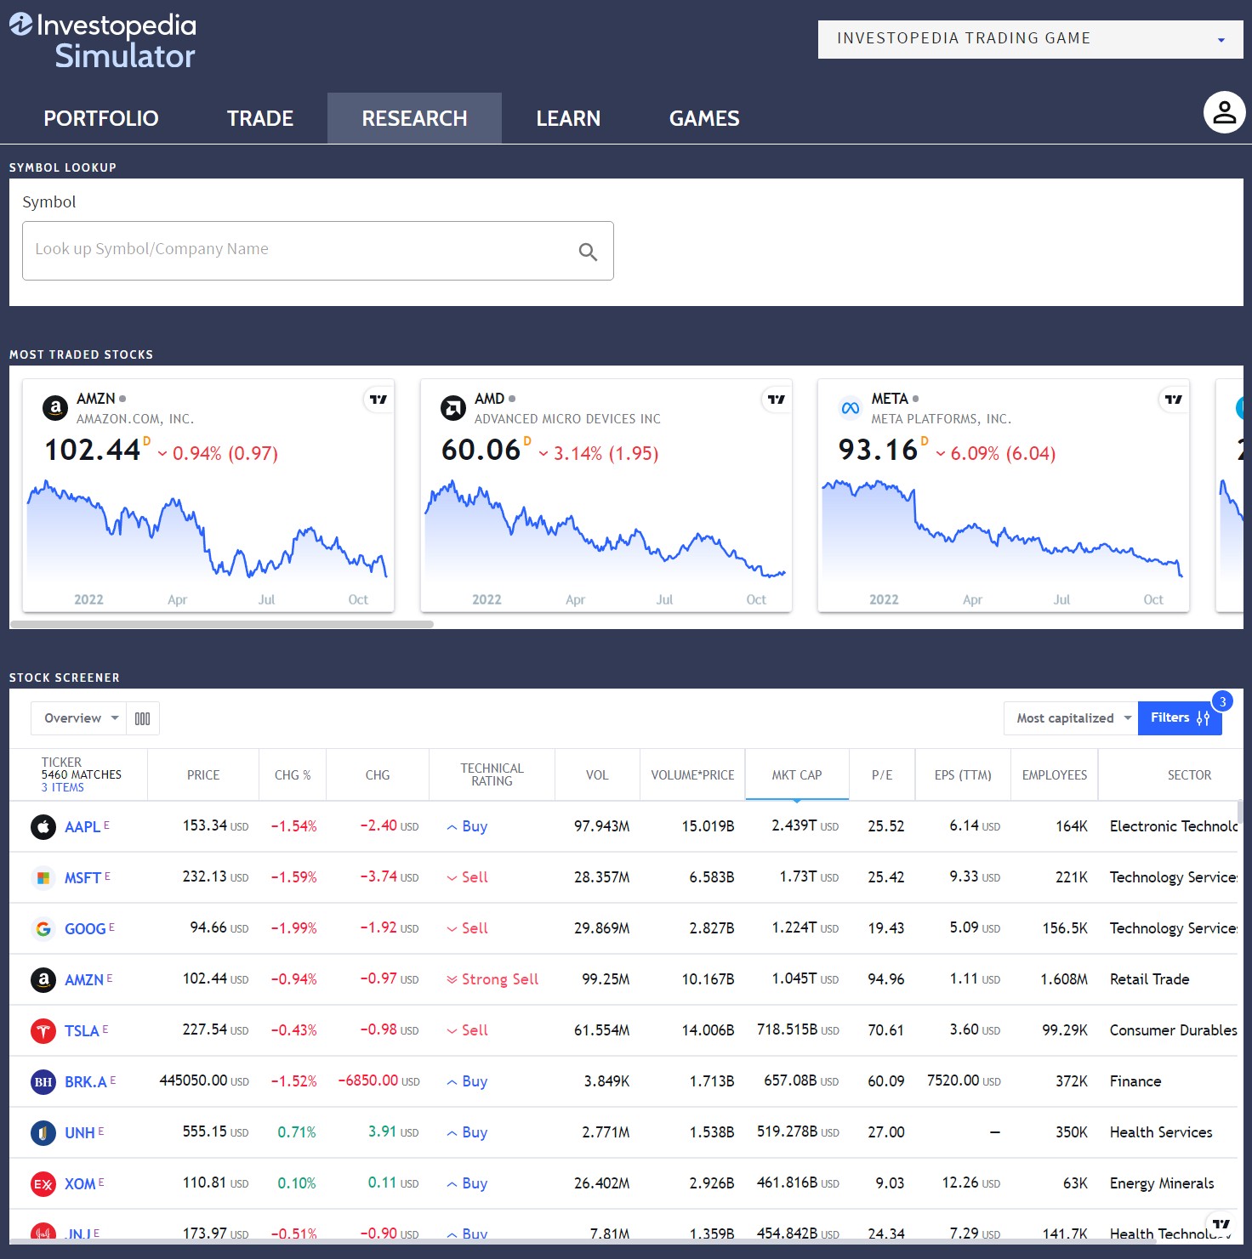Open the column setup icon
This screenshot has height=1259, width=1252.
pos(143,718)
